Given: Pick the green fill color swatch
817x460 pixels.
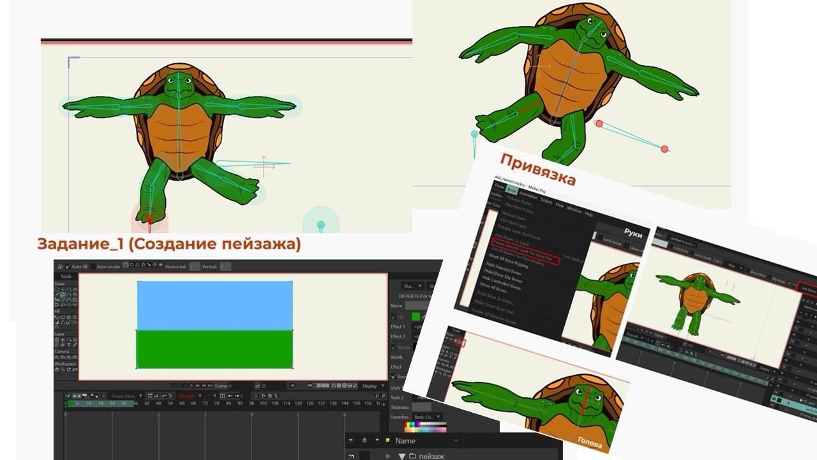Looking at the screenshot, I should pyautogui.click(x=416, y=316).
